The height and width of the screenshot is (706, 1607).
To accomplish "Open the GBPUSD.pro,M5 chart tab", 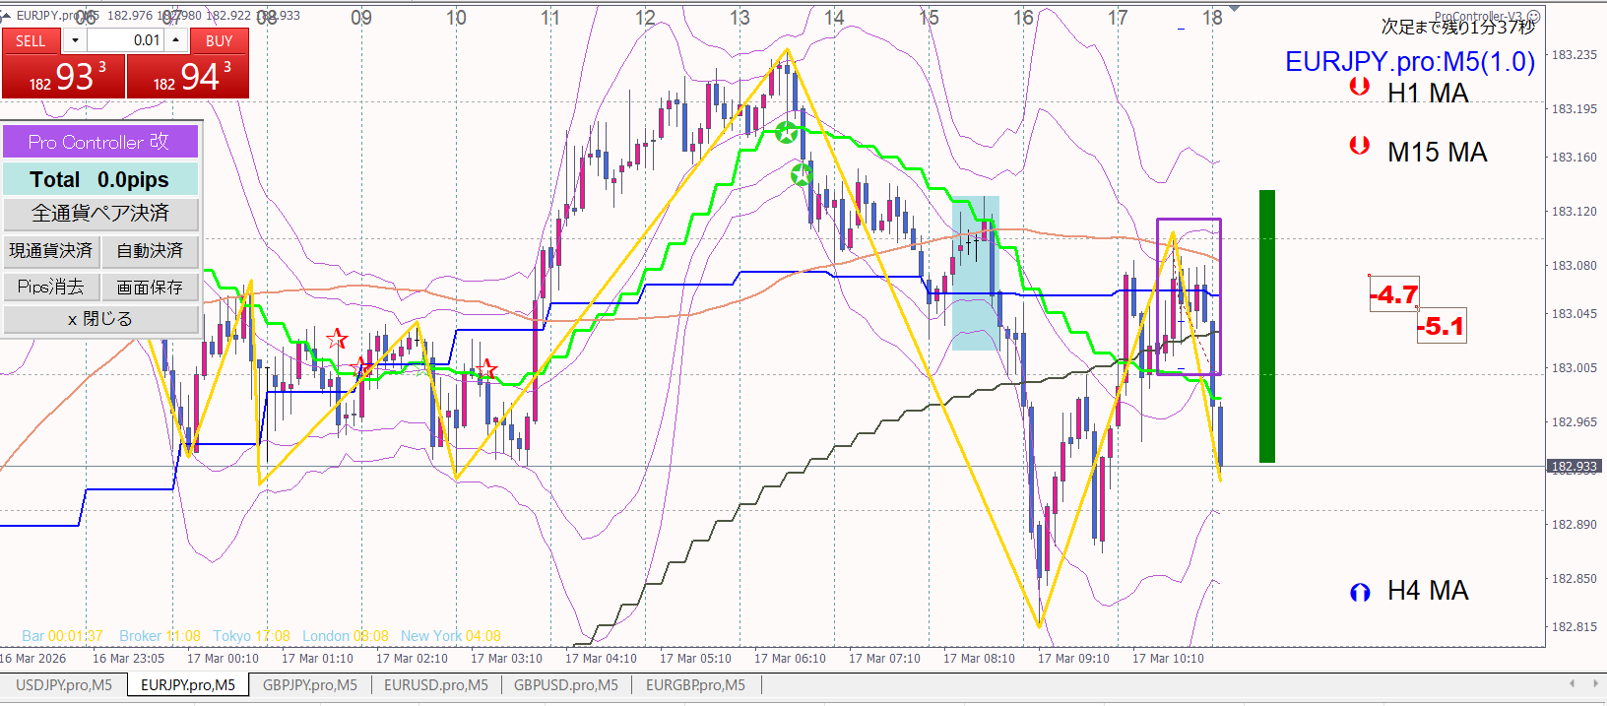I will click(565, 685).
